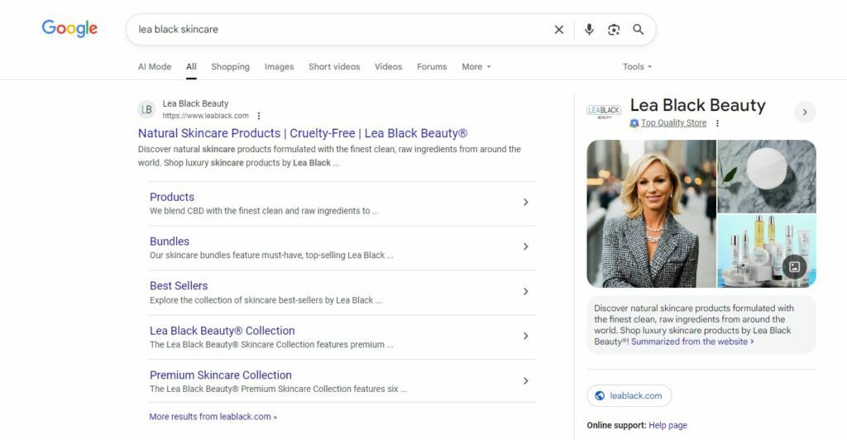The width and height of the screenshot is (847, 440).
Task: Open the Bundles sitelink
Action: [x=170, y=242]
